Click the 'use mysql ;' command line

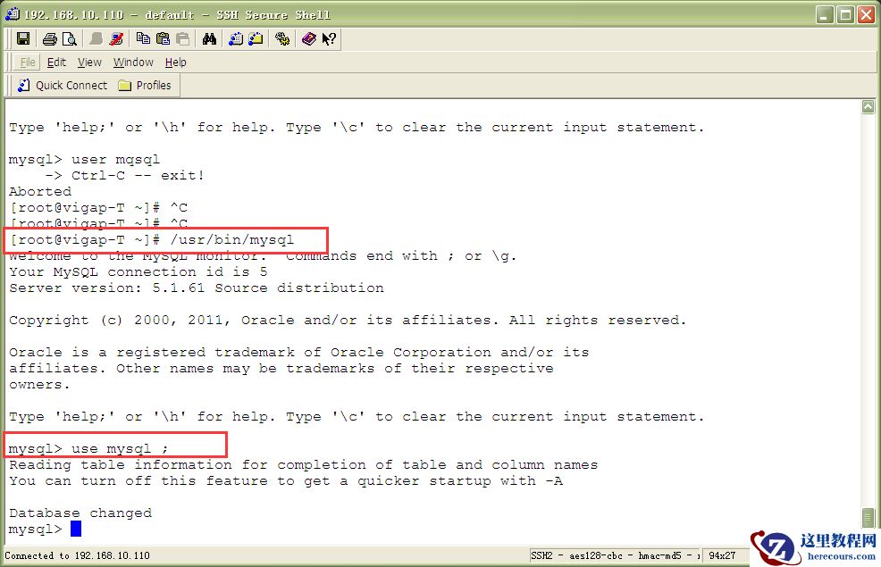coord(88,448)
